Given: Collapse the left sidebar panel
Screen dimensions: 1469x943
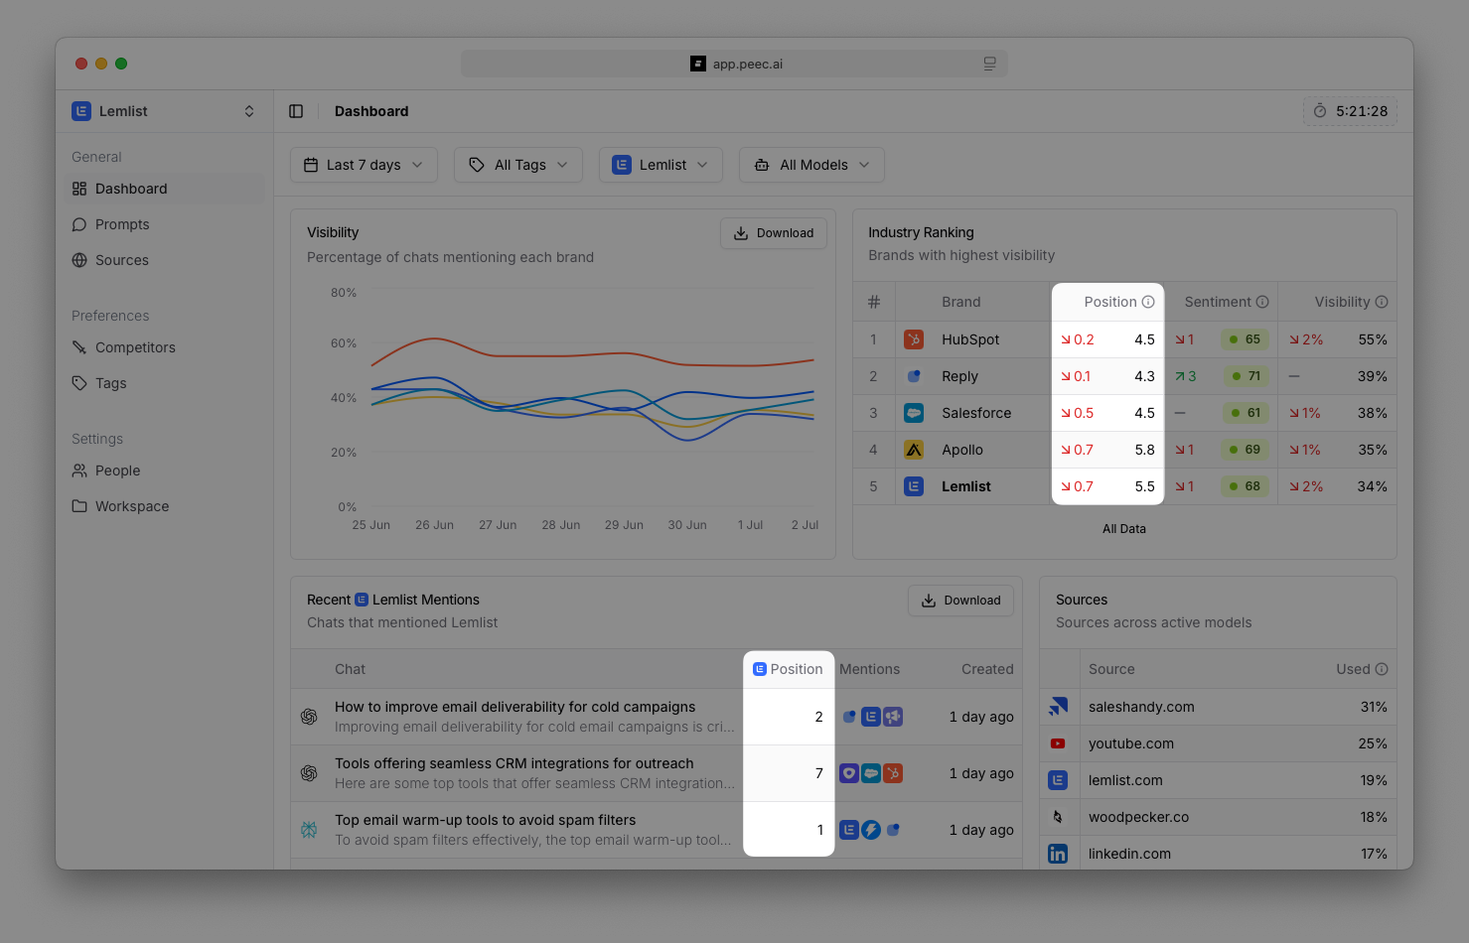Looking at the screenshot, I should [x=296, y=110].
